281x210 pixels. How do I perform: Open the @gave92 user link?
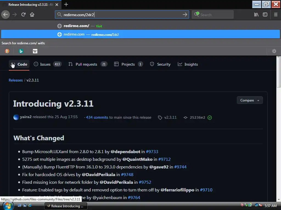coord(159,167)
